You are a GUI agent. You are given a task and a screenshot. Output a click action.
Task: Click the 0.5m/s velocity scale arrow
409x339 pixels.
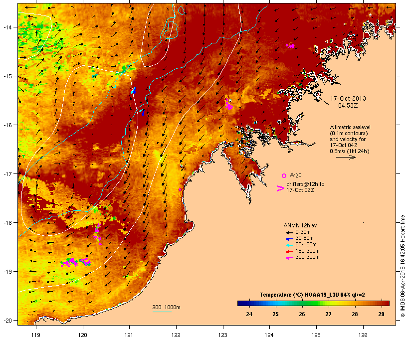coord(346,157)
